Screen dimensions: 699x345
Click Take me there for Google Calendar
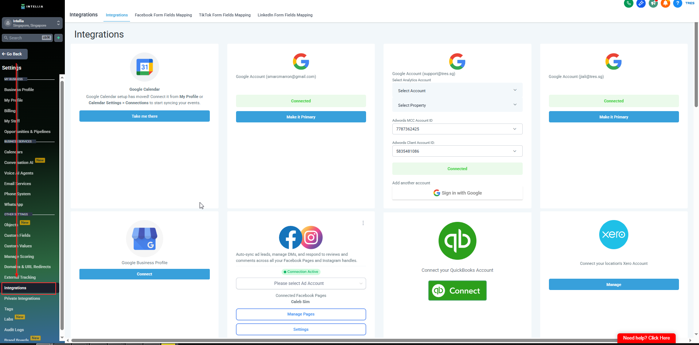click(145, 116)
